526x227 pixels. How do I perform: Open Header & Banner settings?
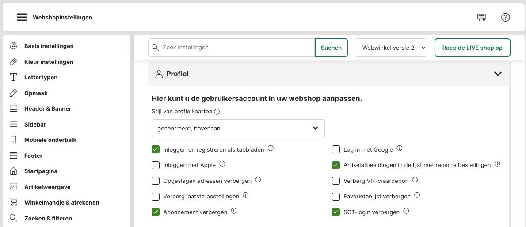[x=48, y=108]
